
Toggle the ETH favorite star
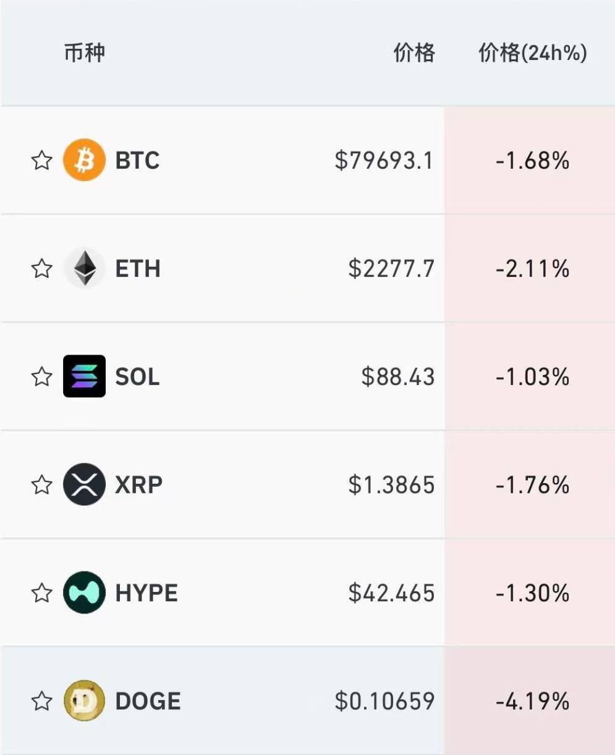41,269
